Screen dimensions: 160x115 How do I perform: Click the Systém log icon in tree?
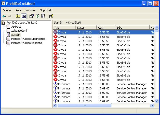pos(8,35)
